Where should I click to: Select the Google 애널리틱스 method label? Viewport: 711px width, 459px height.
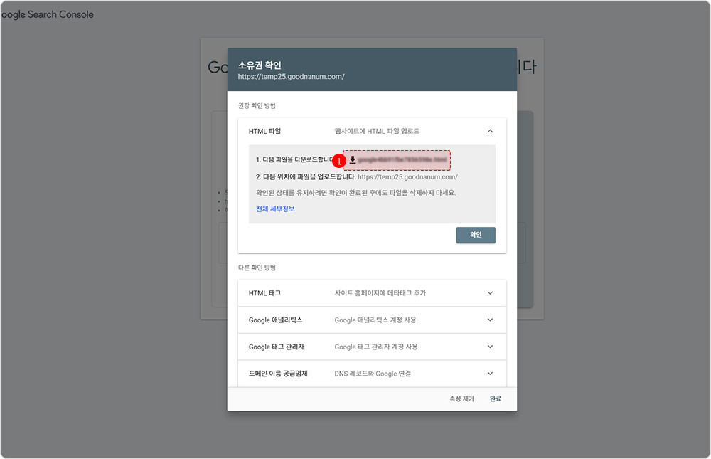[x=275, y=320]
